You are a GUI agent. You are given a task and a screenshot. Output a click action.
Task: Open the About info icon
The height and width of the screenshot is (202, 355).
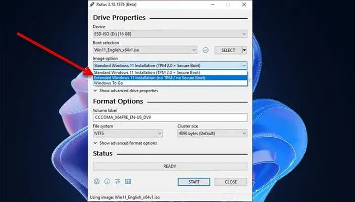pyautogui.click(x=107, y=181)
